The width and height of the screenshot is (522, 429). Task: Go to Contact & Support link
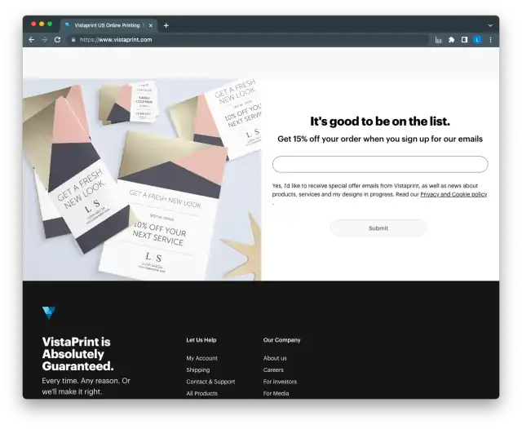pyautogui.click(x=210, y=382)
